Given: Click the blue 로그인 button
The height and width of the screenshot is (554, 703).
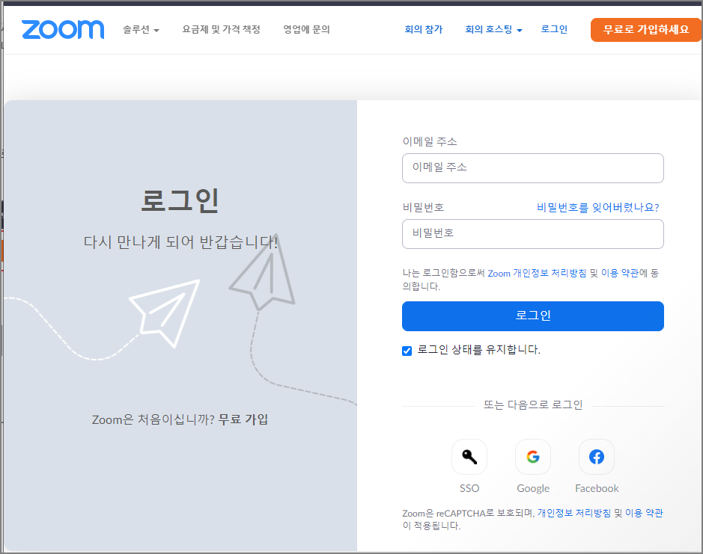Looking at the screenshot, I should [x=532, y=316].
